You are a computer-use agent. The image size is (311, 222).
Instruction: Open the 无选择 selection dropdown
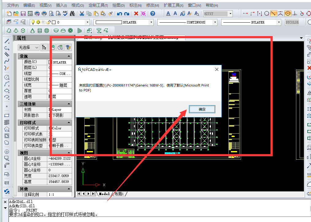coord(29,47)
